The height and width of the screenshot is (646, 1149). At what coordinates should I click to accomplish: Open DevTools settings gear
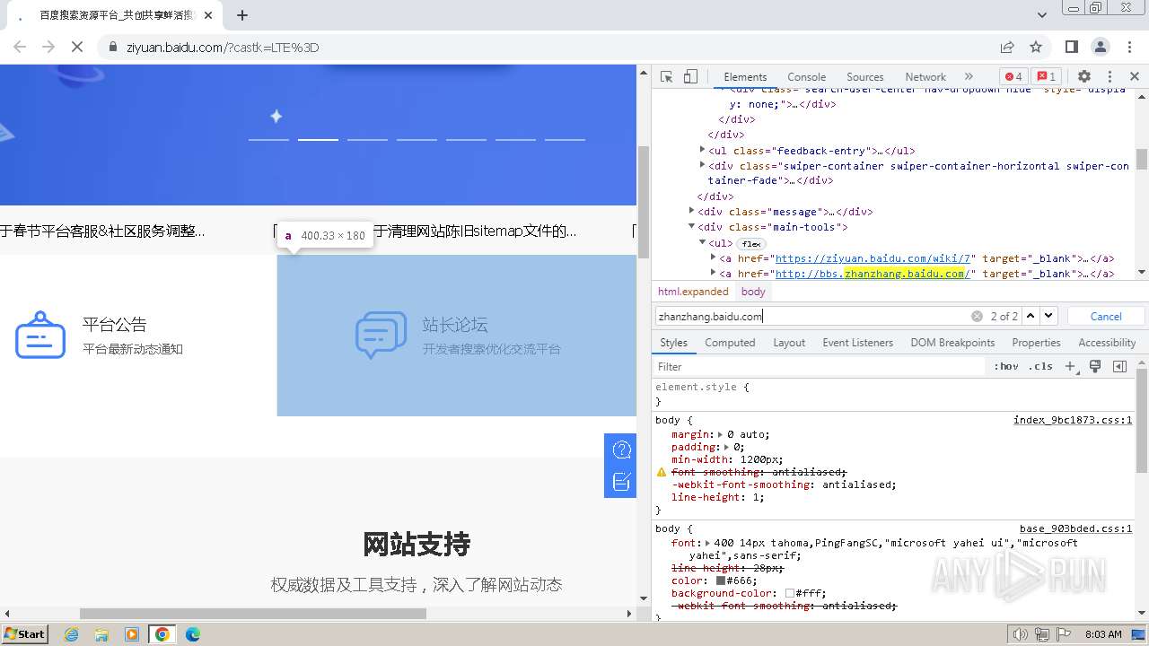point(1084,76)
